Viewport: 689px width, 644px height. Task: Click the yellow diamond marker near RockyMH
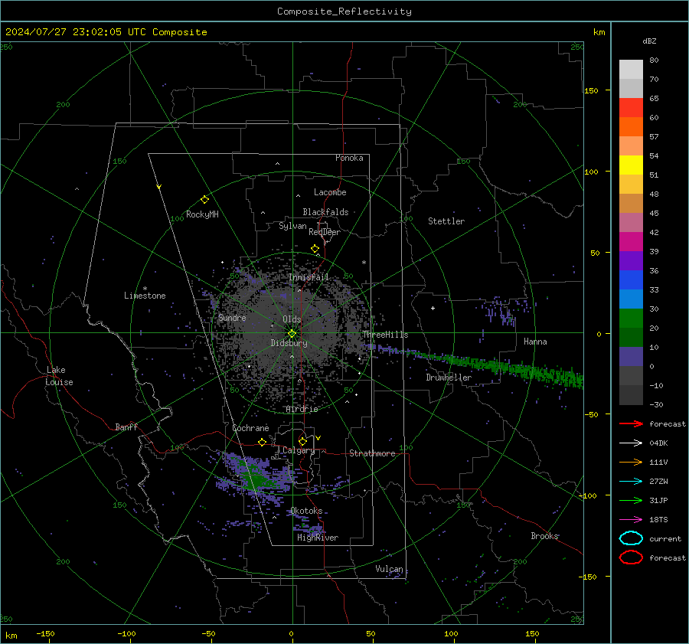point(204,200)
